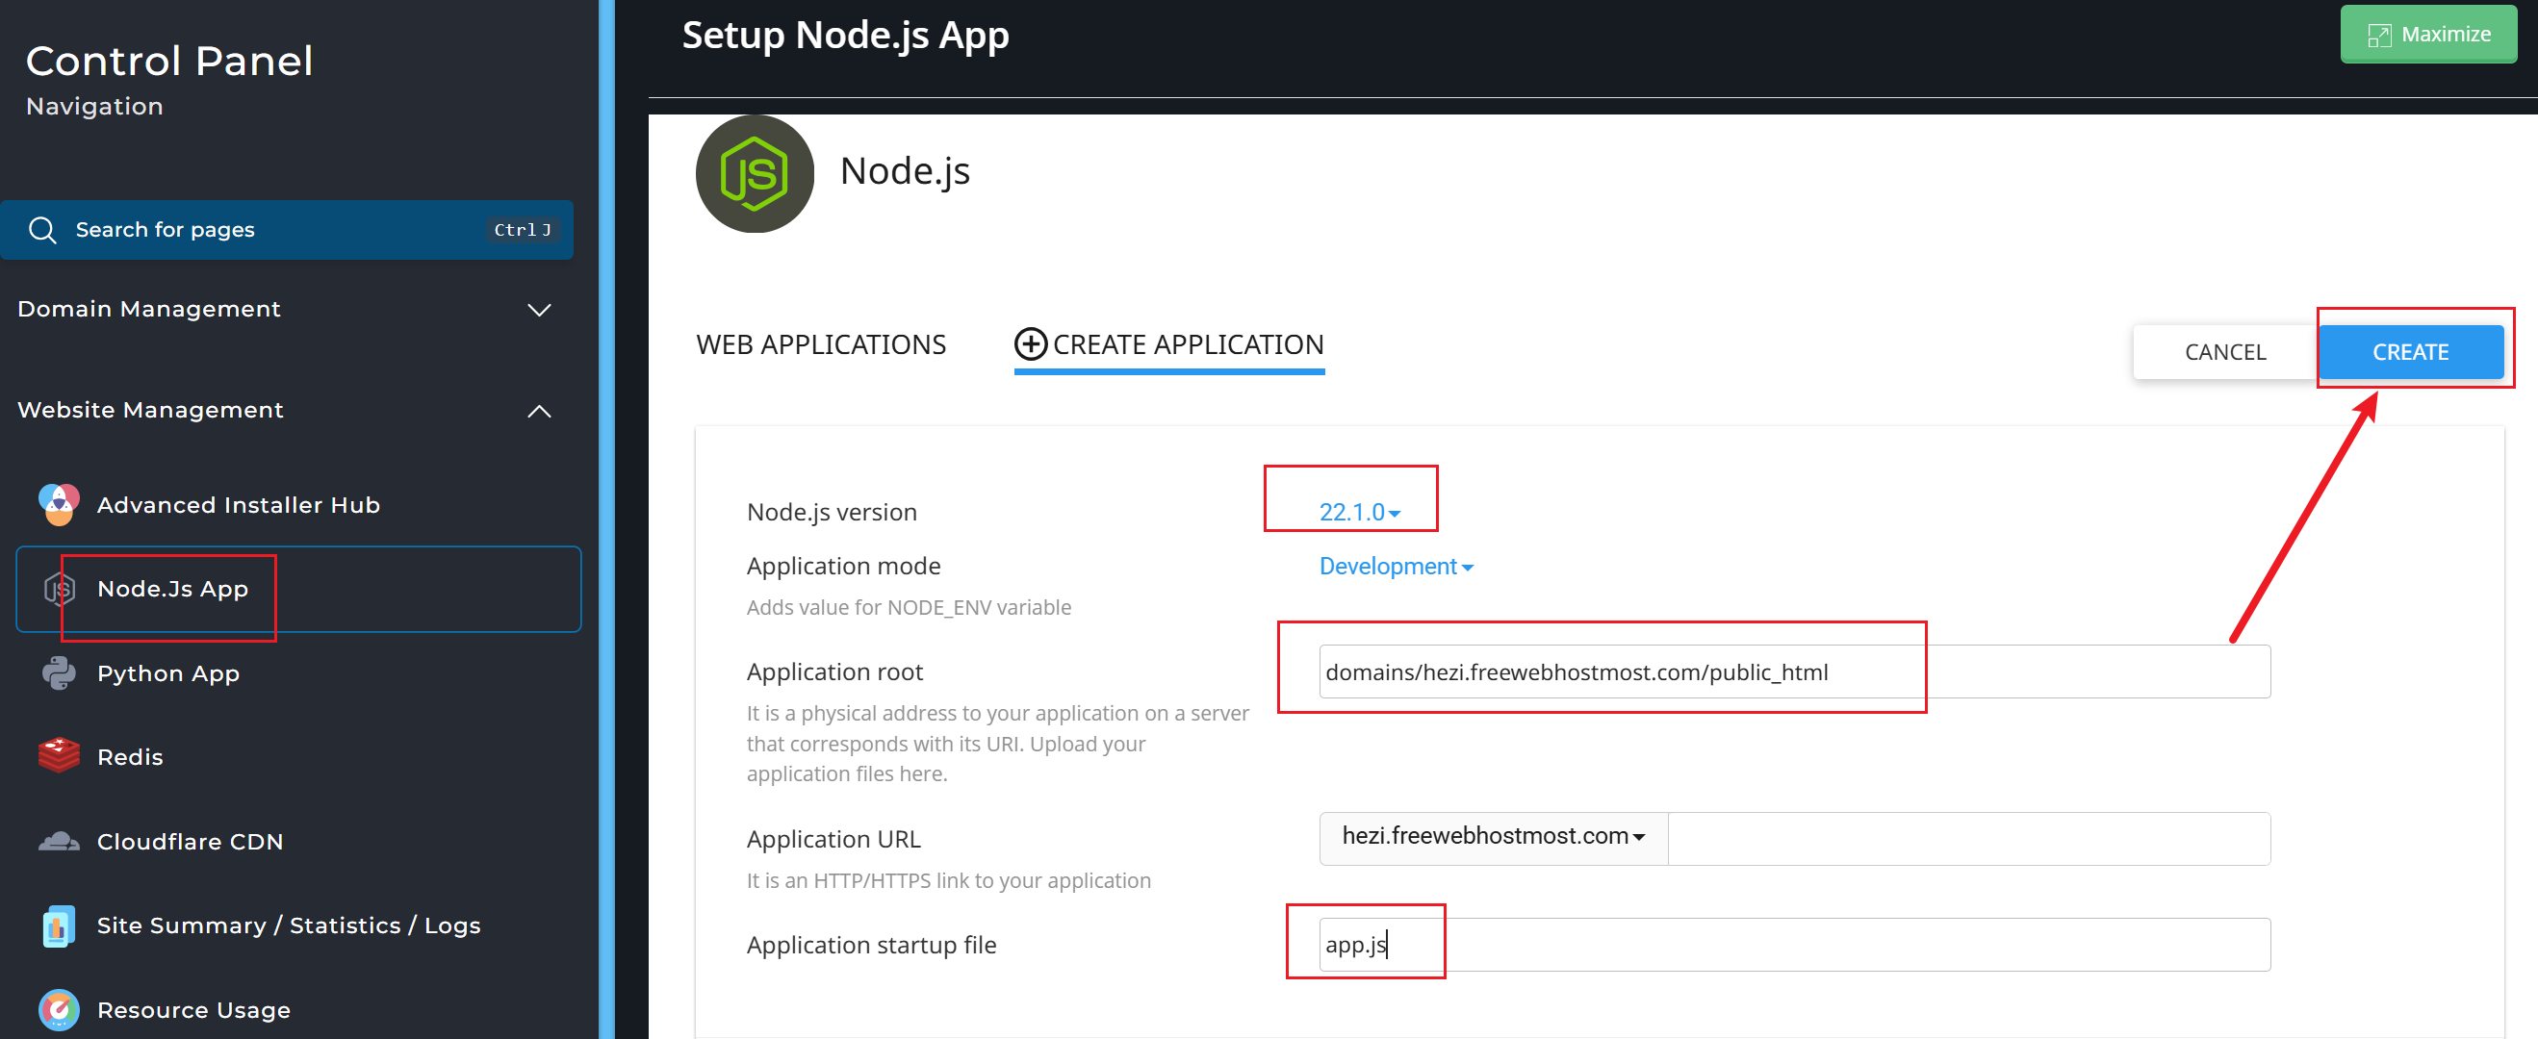This screenshot has width=2538, height=1039.
Task: Focus the Application startup file field
Action: click(x=1793, y=945)
